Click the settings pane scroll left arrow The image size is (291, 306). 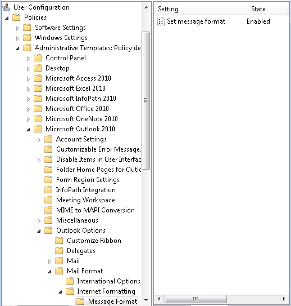click(x=159, y=299)
